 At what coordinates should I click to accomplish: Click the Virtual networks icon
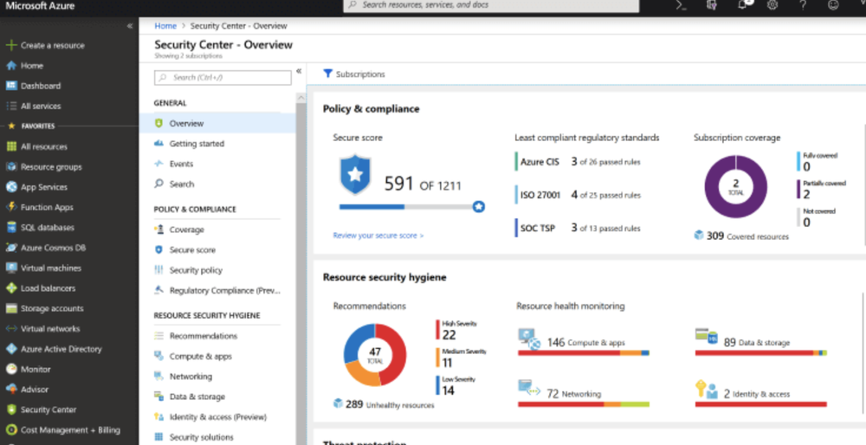11,328
